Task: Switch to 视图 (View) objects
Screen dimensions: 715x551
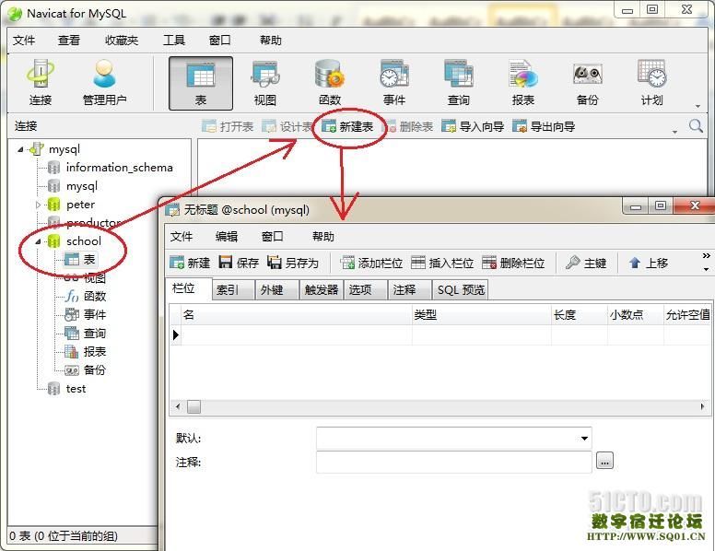Action: coord(265,84)
